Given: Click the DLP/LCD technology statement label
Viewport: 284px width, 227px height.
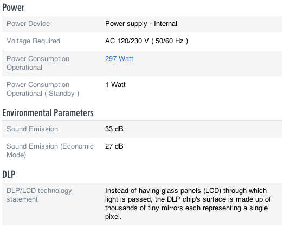Looking at the screenshot, I should click(39, 195).
